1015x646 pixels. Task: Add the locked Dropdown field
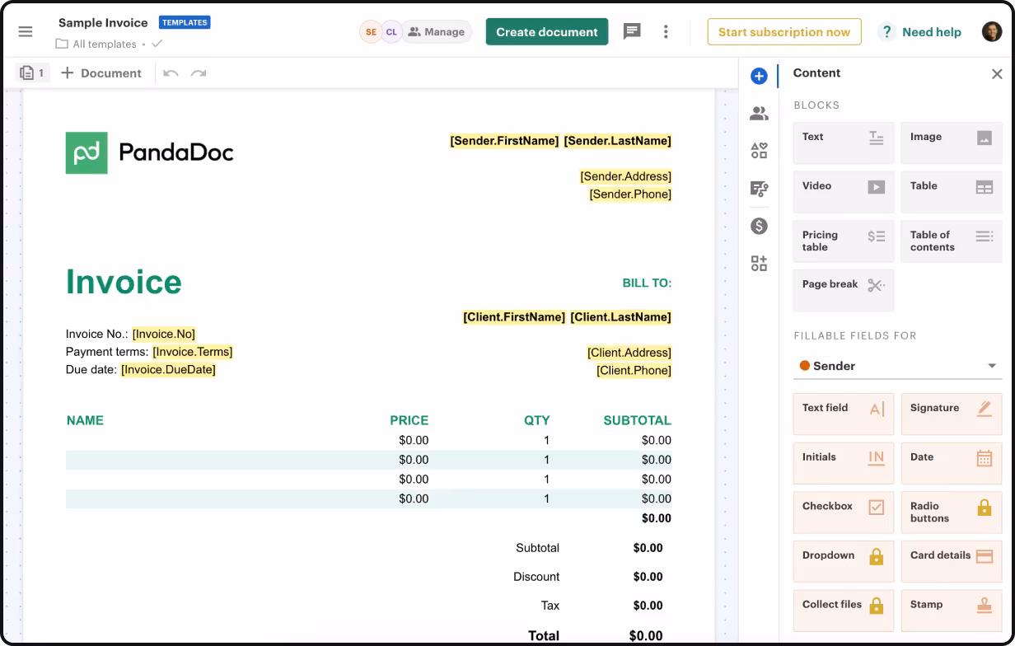(843, 561)
